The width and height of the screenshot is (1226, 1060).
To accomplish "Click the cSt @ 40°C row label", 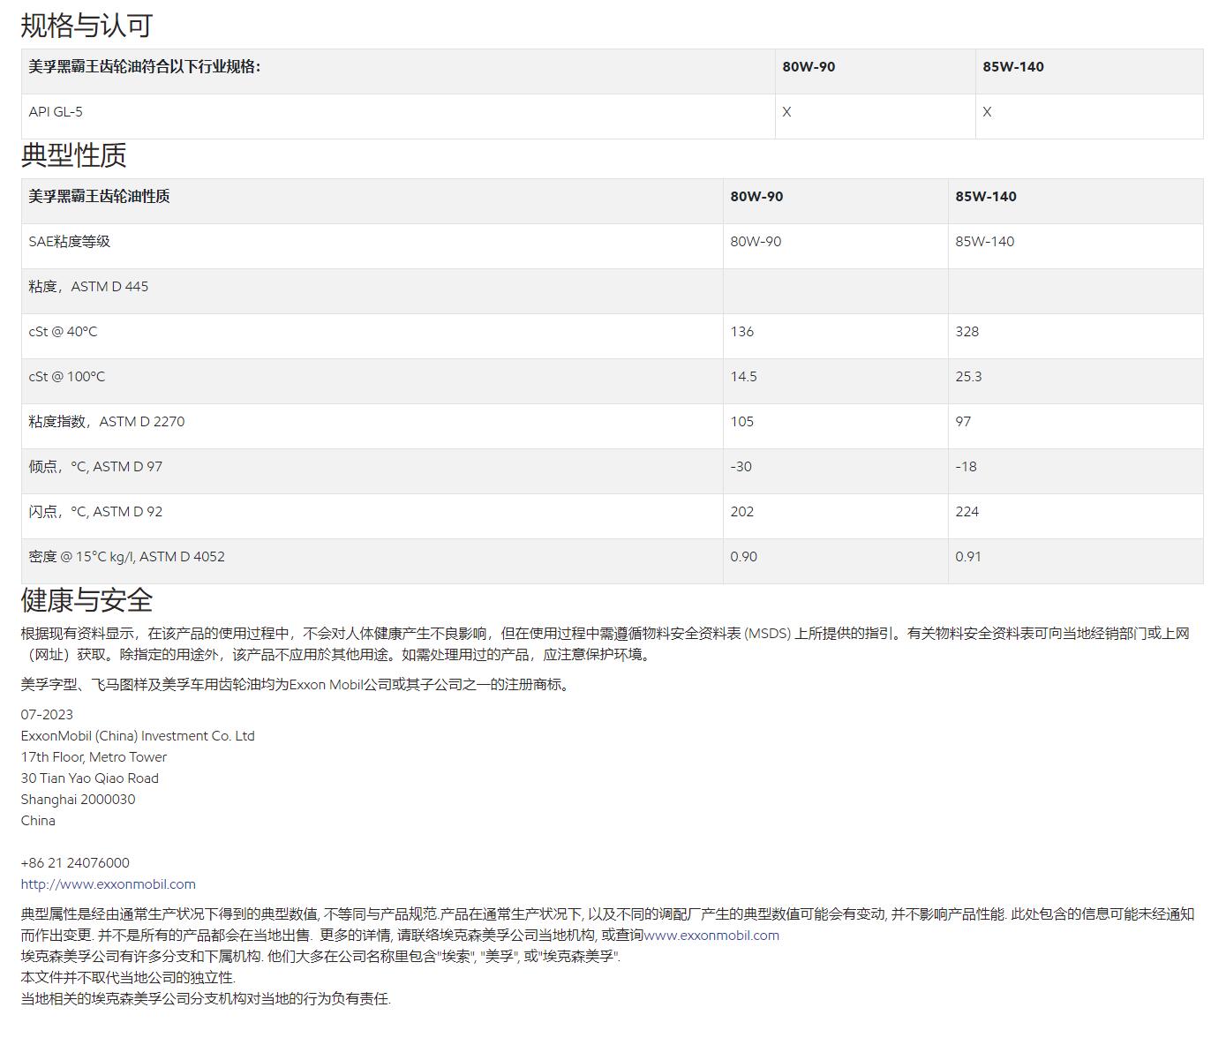I will [x=63, y=332].
